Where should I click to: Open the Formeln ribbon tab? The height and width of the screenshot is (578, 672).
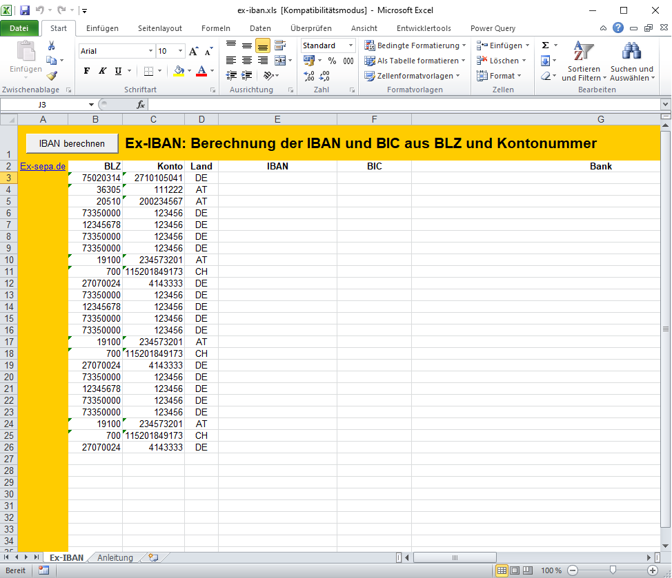click(x=215, y=28)
